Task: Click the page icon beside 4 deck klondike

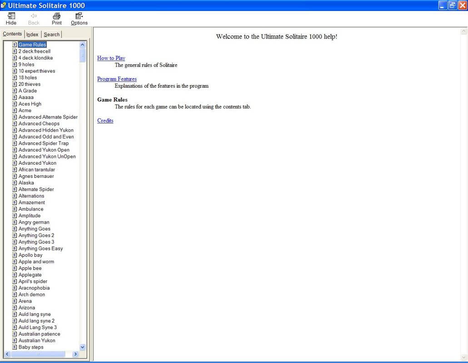Action: pos(15,58)
